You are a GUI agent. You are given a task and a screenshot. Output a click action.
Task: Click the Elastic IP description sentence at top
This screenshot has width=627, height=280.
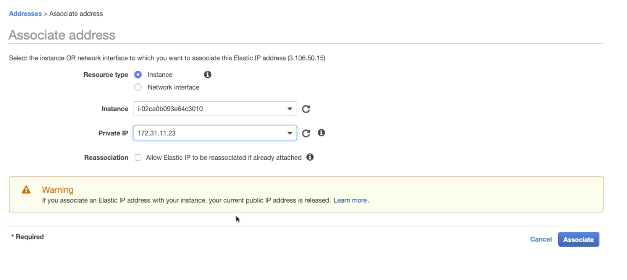click(167, 58)
